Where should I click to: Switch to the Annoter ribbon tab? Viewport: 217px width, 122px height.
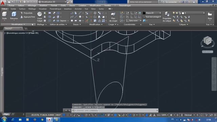78,9
